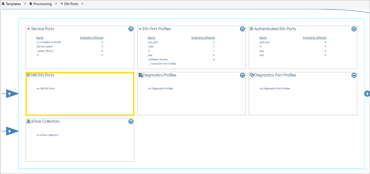Expand the chevron after Eth-Ports breadcrumb
This screenshot has height=174, width=370.
click(82, 4)
